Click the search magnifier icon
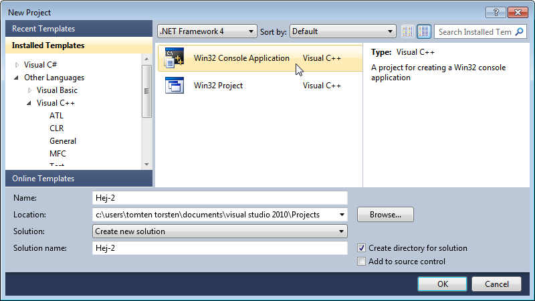535x301 pixels. click(519, 31)
